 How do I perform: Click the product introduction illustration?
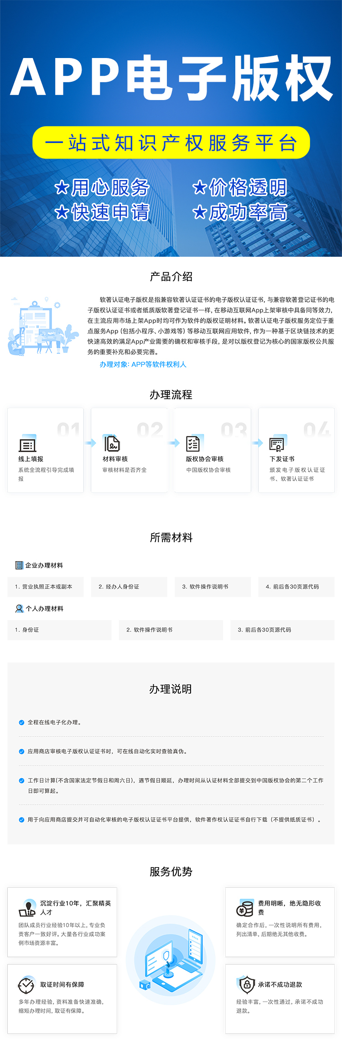pyautogui.click(x=43, y=326)
